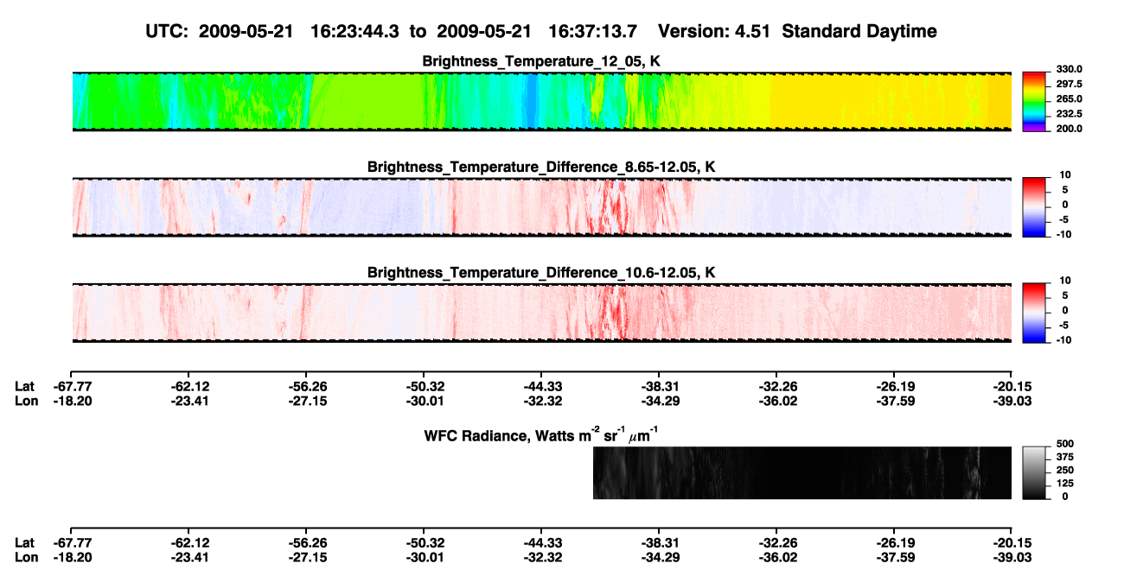This screenshot has width=1124, height=576.
Task: Click Lon -30.01 on the axis below WFC panel
Action: (x=424, y=557)
